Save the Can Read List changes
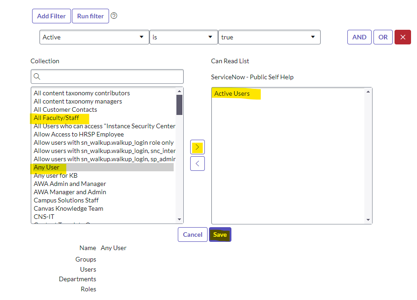 220,235
